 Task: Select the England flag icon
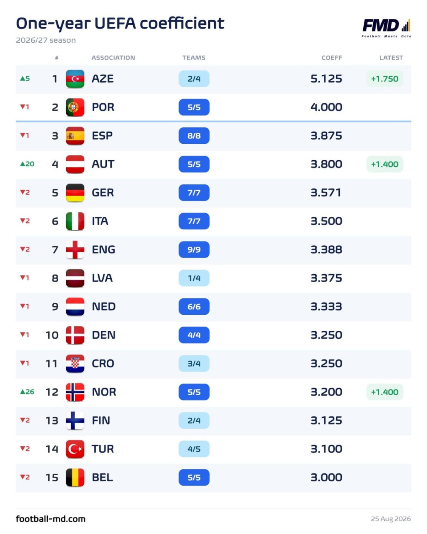click(x=75, y=250)
